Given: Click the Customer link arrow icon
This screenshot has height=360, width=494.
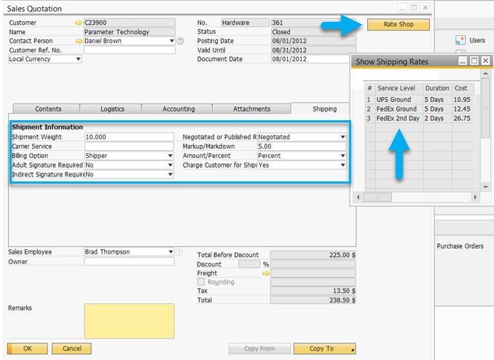Looking at the screenshot, I should click(79, 23).
